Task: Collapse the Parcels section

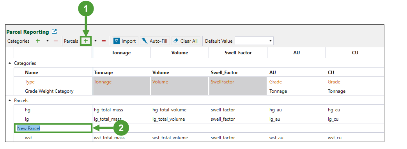Action: click(x=10, y=100)
